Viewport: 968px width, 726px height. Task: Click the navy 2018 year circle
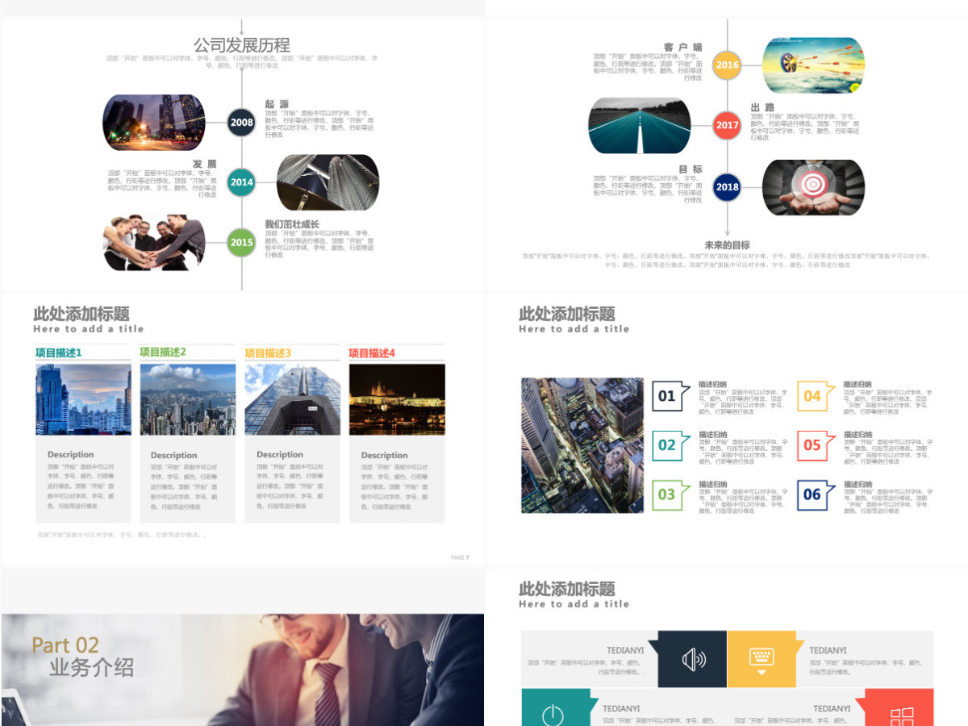(727, 187)
